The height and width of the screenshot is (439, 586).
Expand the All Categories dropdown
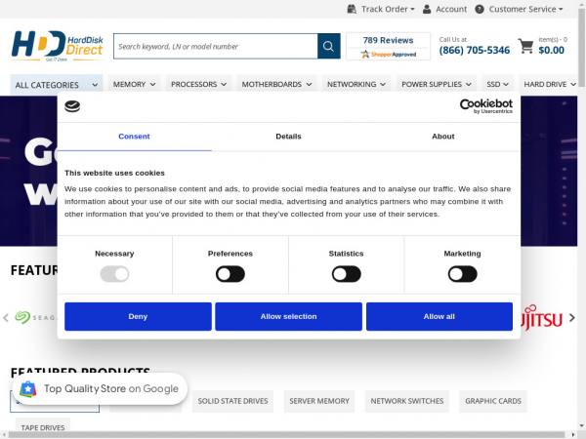55,85
